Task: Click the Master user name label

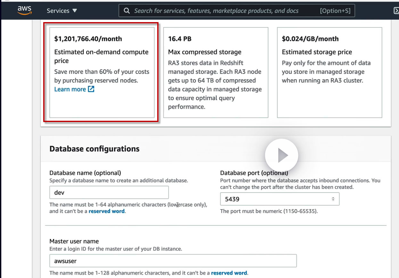Action: 74,241
